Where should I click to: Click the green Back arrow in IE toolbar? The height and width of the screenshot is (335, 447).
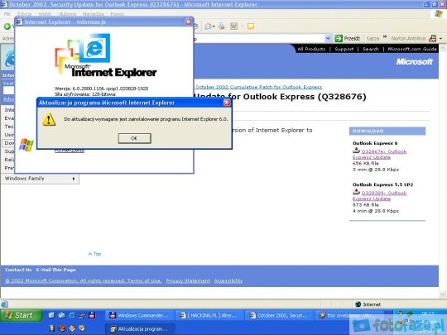pyautogui.click(x=7, y=26)
